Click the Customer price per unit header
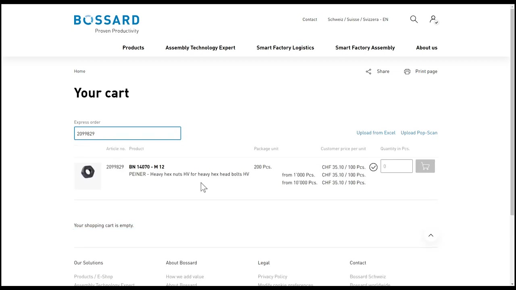This screenshot has width=516, height=290. coord(343,149)
